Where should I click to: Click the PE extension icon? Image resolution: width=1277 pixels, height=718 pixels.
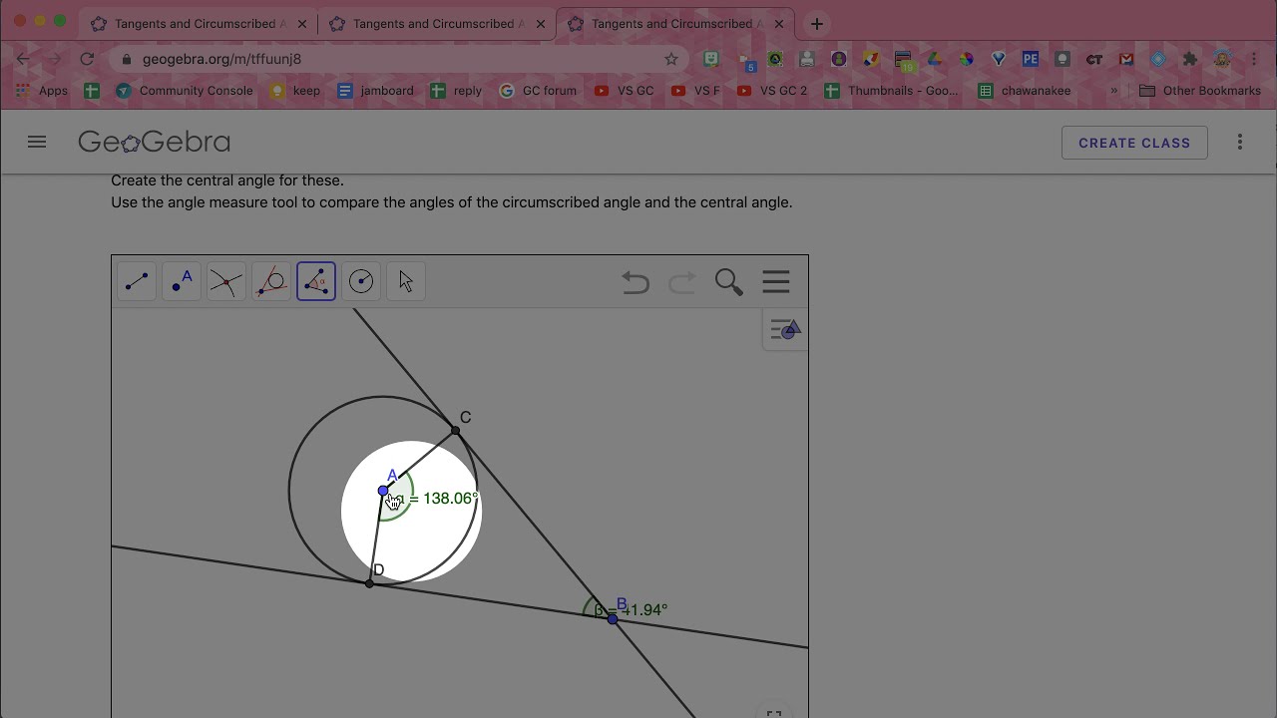point(1031,60)
